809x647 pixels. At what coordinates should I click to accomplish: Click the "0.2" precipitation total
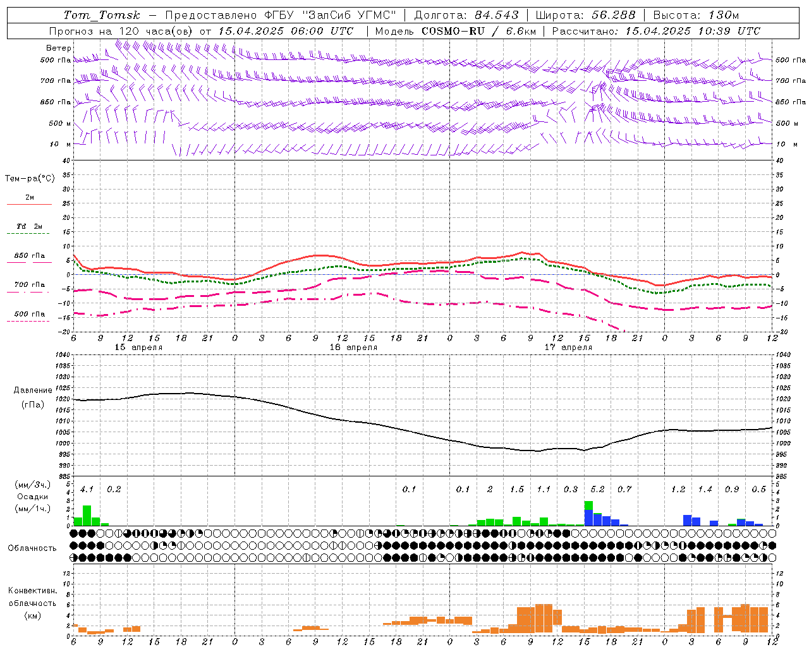point(114,489)
